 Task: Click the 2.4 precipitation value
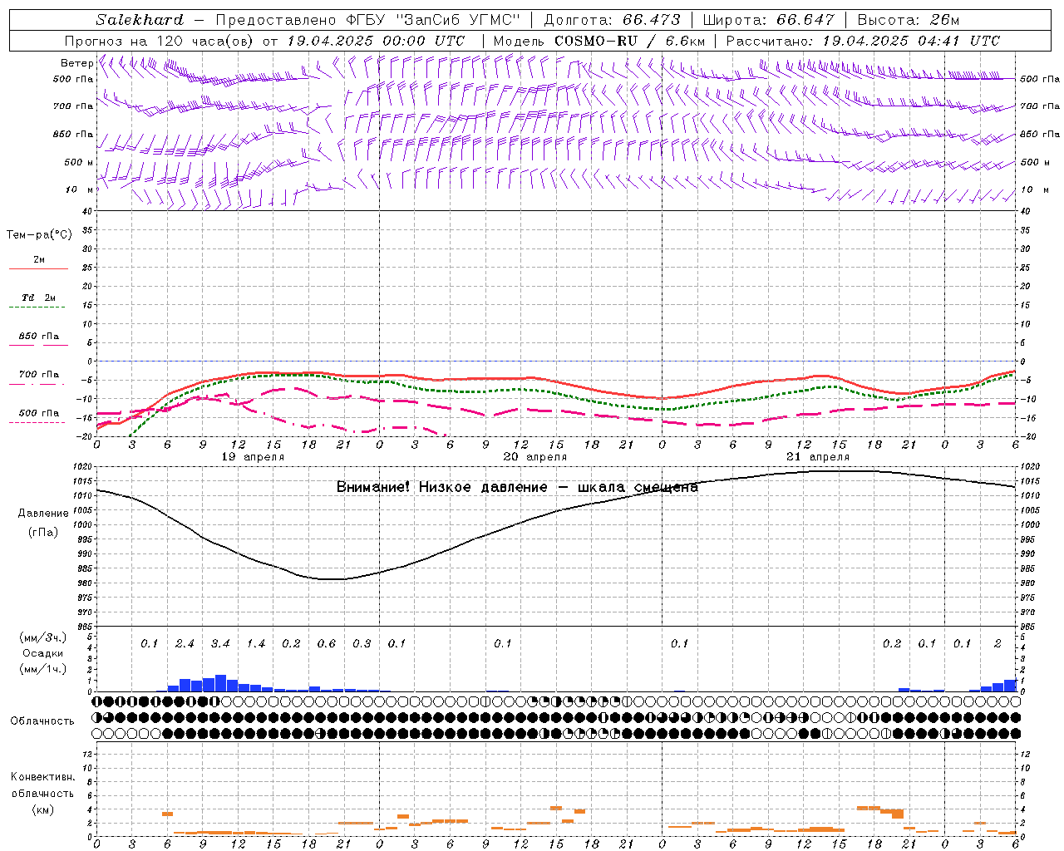tap(185, 644)
